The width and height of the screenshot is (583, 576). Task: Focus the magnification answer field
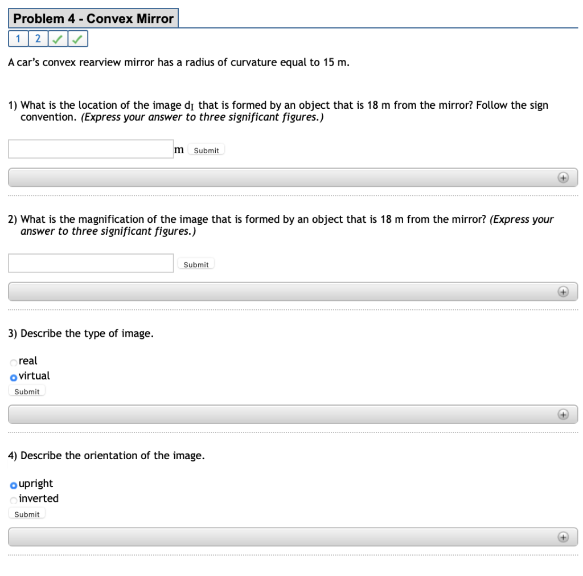point(91,263)
